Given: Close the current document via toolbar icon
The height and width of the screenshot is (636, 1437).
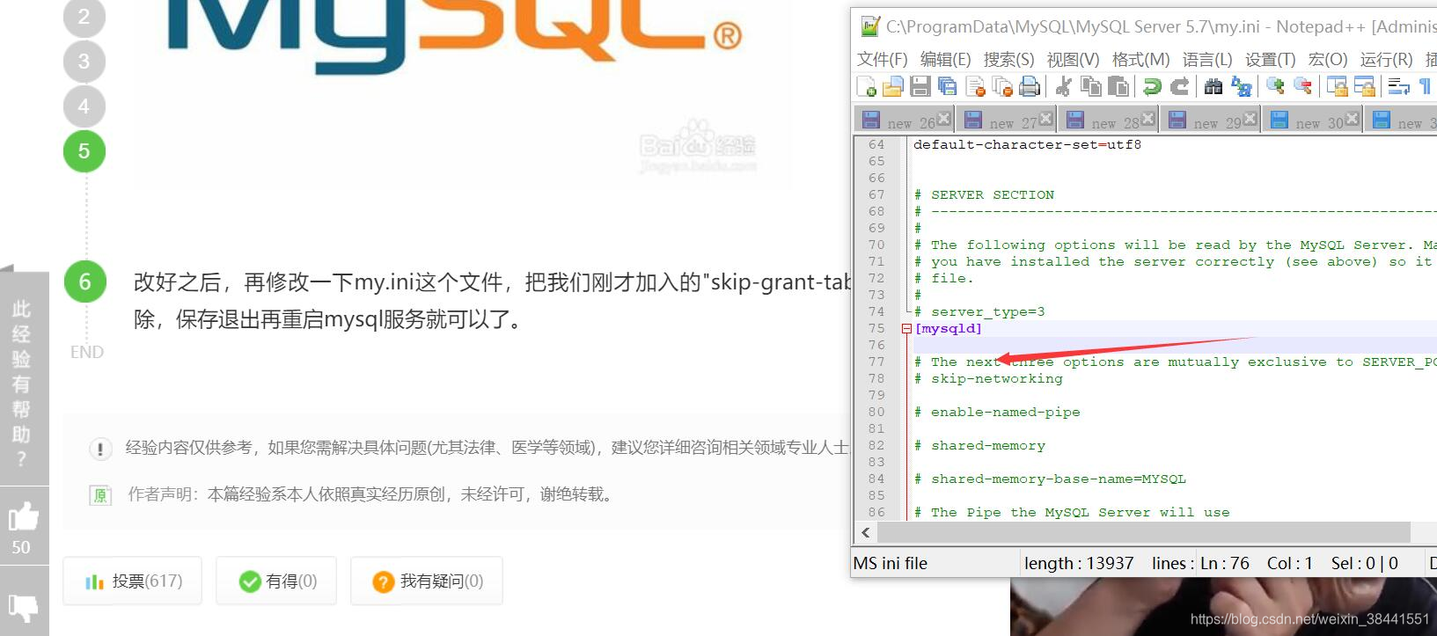Looking at the screenshot, I should coord(975,86).
